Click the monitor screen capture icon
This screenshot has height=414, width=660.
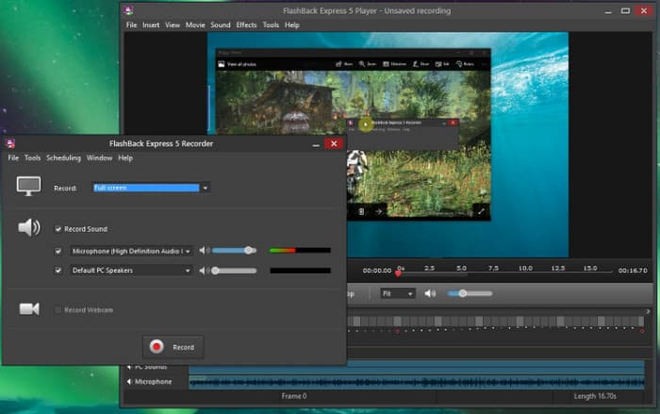(x=29, y=187)
